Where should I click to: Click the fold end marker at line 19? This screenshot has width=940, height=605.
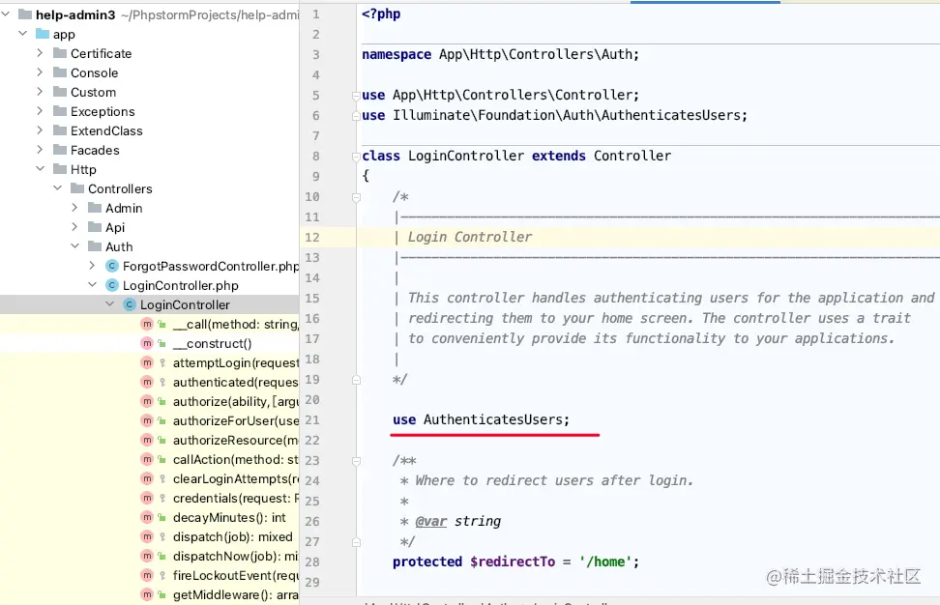pyautogui.click(x=356, y=379)
